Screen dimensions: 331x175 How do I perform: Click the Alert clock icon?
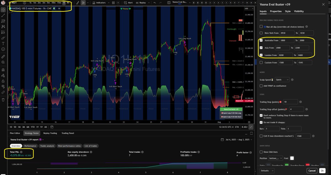click(x=125, y=2)
